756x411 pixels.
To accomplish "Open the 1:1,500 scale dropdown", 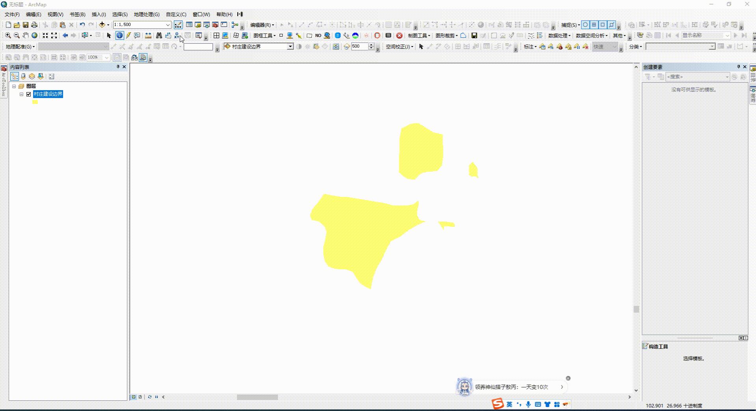I will coord(168,24).
